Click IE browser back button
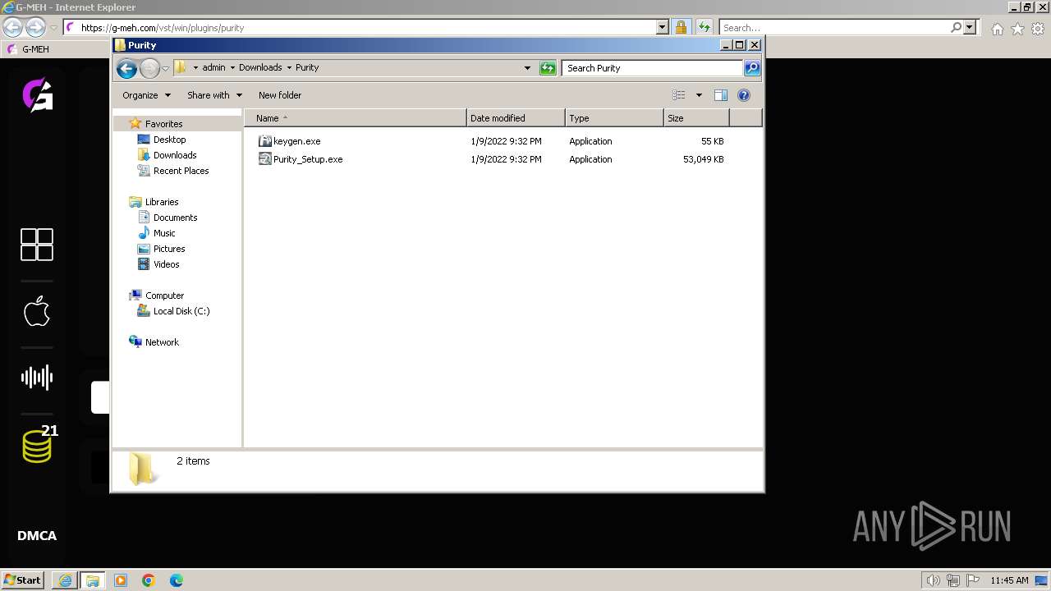This screenshot has width=1051, height=591. click(x=12, y=27)
